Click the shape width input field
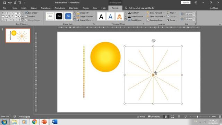 pos(188,19)
